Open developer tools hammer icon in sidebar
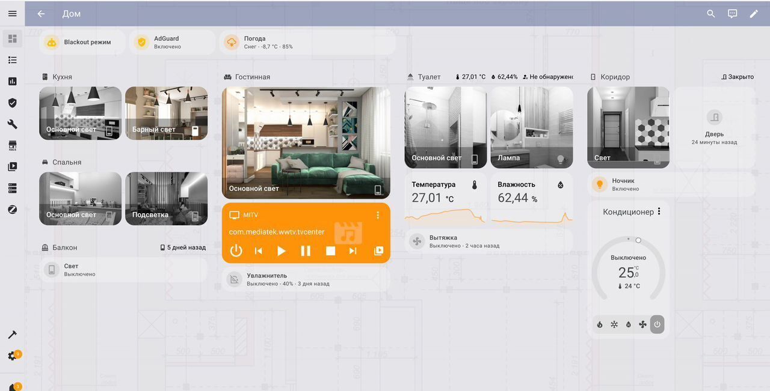 (13, 335)
